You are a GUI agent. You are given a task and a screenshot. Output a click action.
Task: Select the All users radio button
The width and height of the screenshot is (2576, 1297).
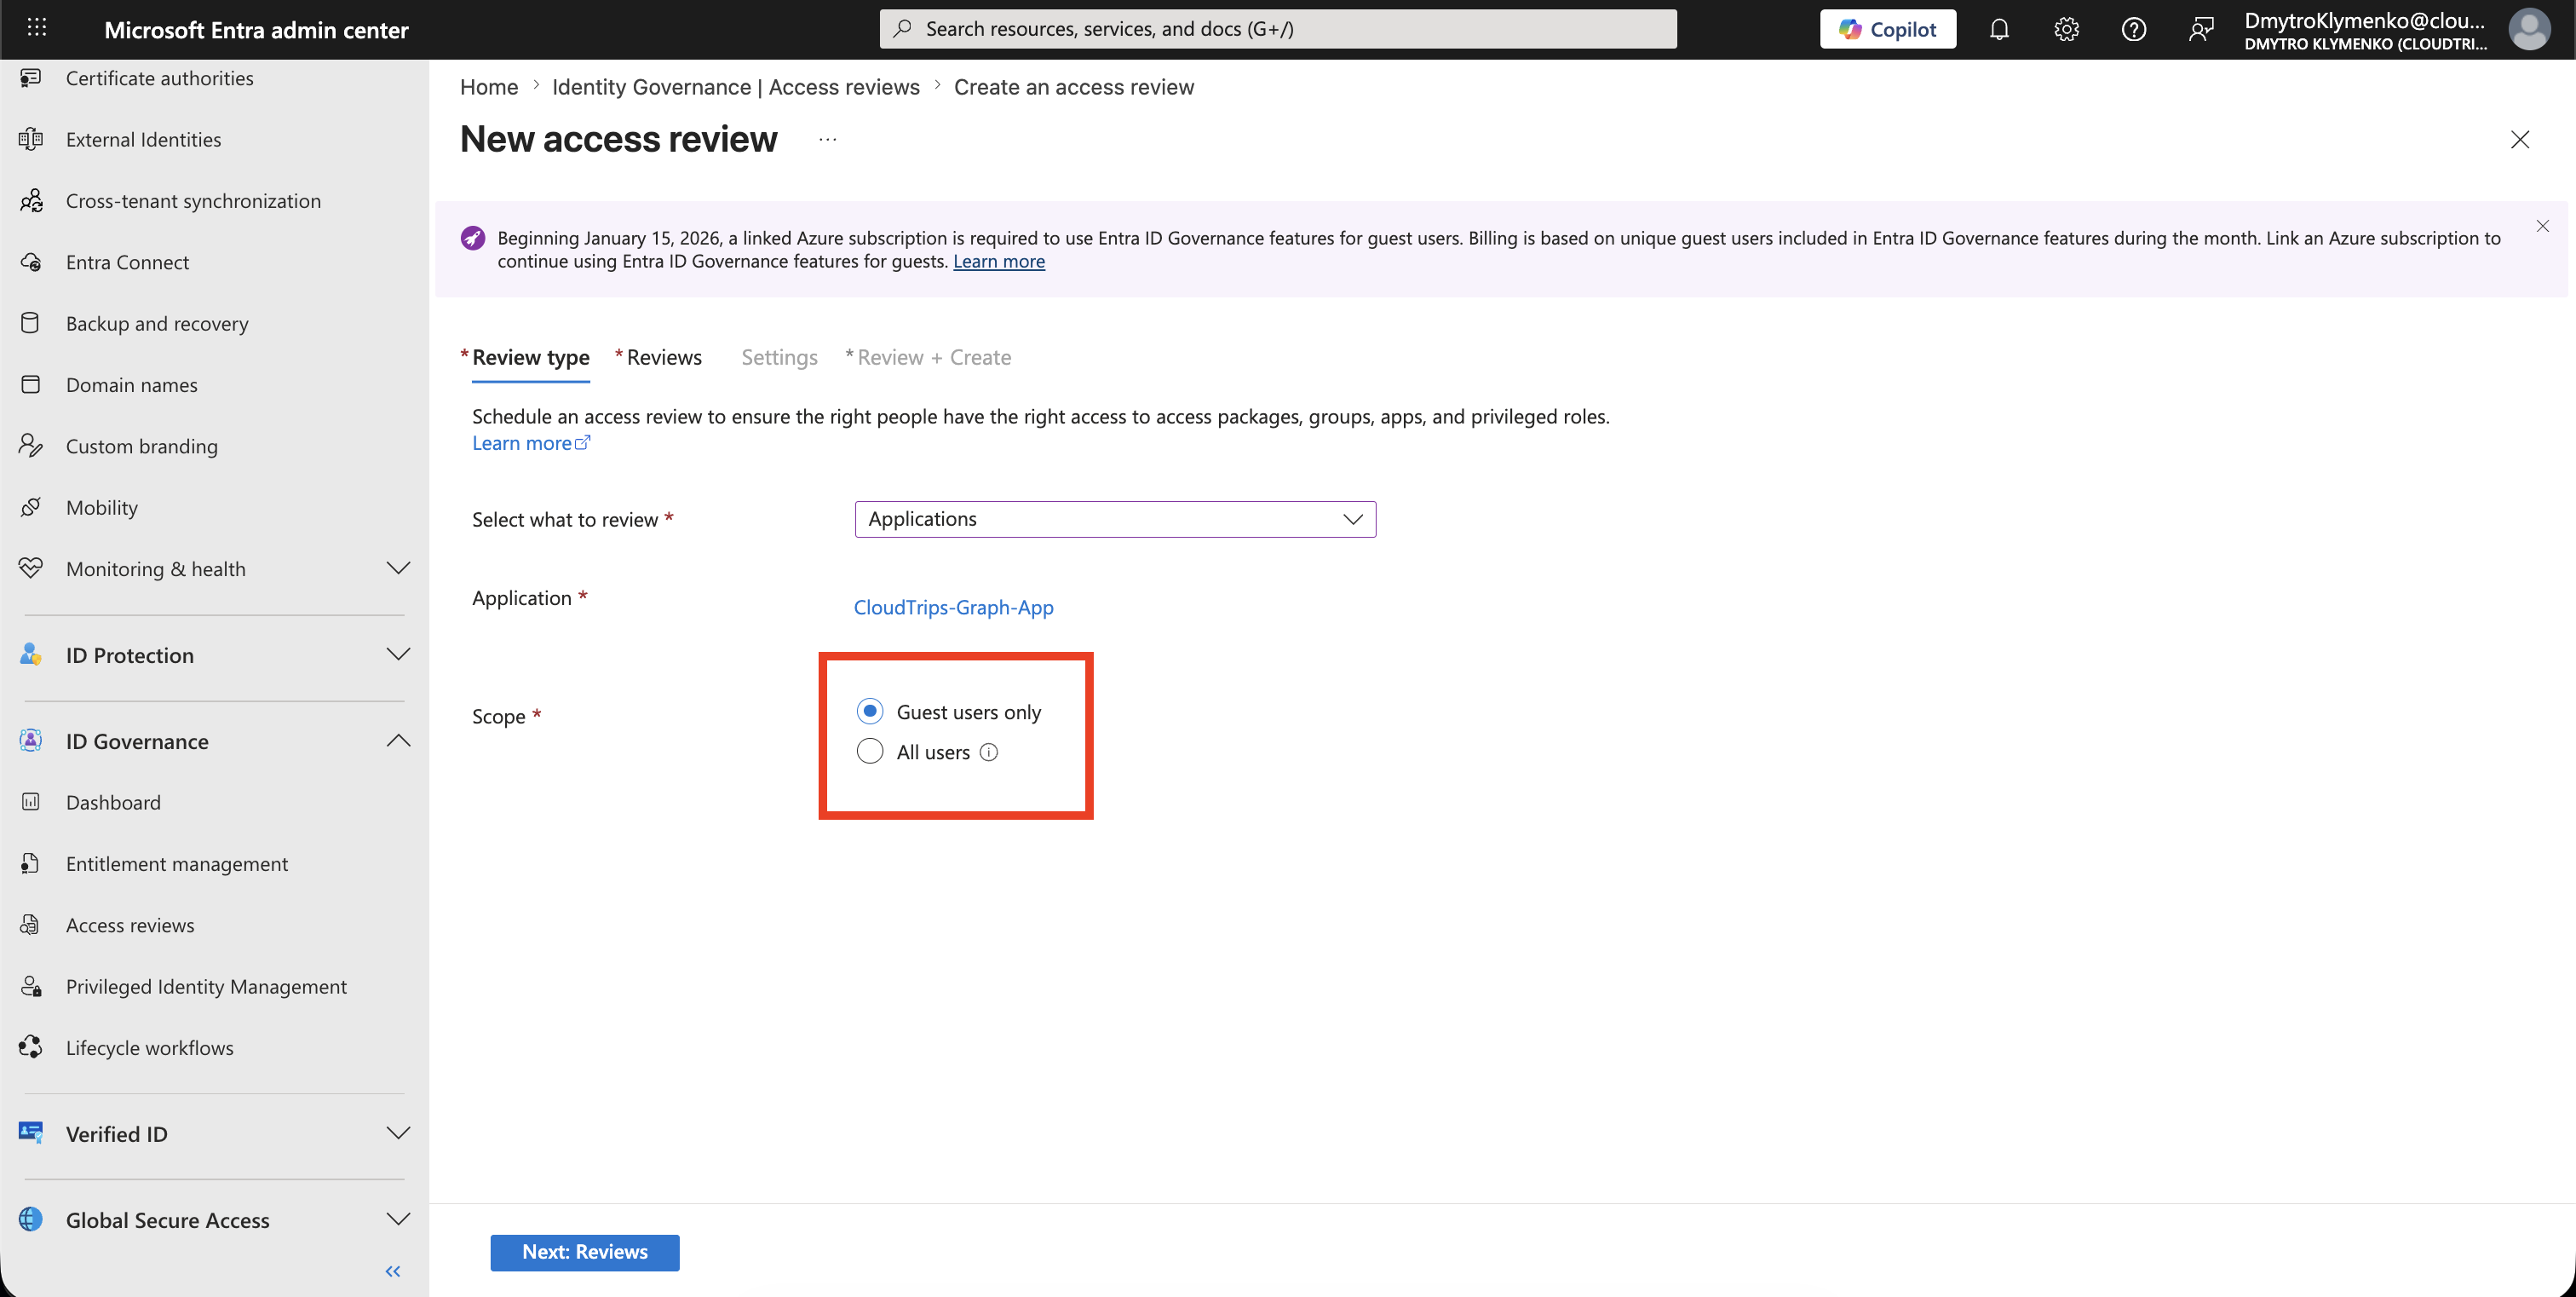tap(870, 752)
